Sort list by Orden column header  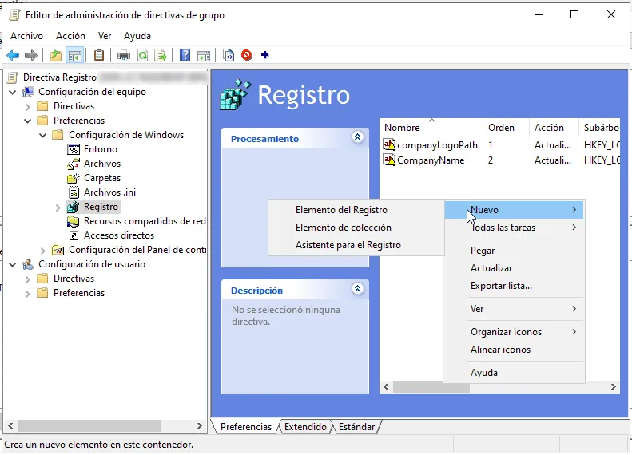(x=506, y=128)
